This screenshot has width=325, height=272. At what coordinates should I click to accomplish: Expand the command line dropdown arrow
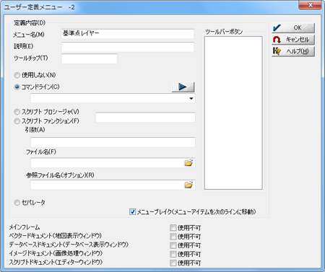(x=191, y=98)
